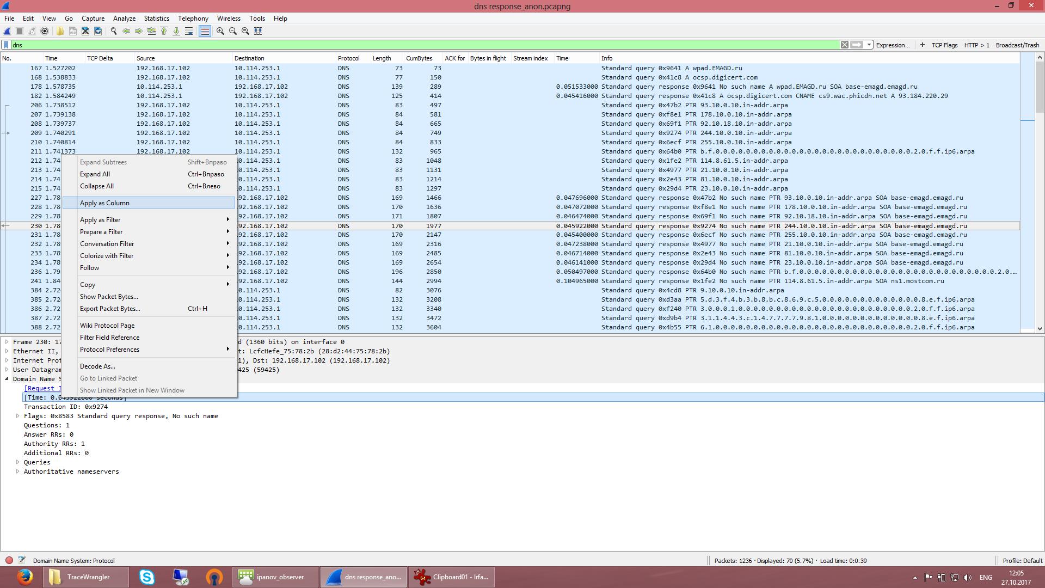Viewport: 1045px width, 588px height.
Task: Open capture options gear icon
Action: coord(45,31)
